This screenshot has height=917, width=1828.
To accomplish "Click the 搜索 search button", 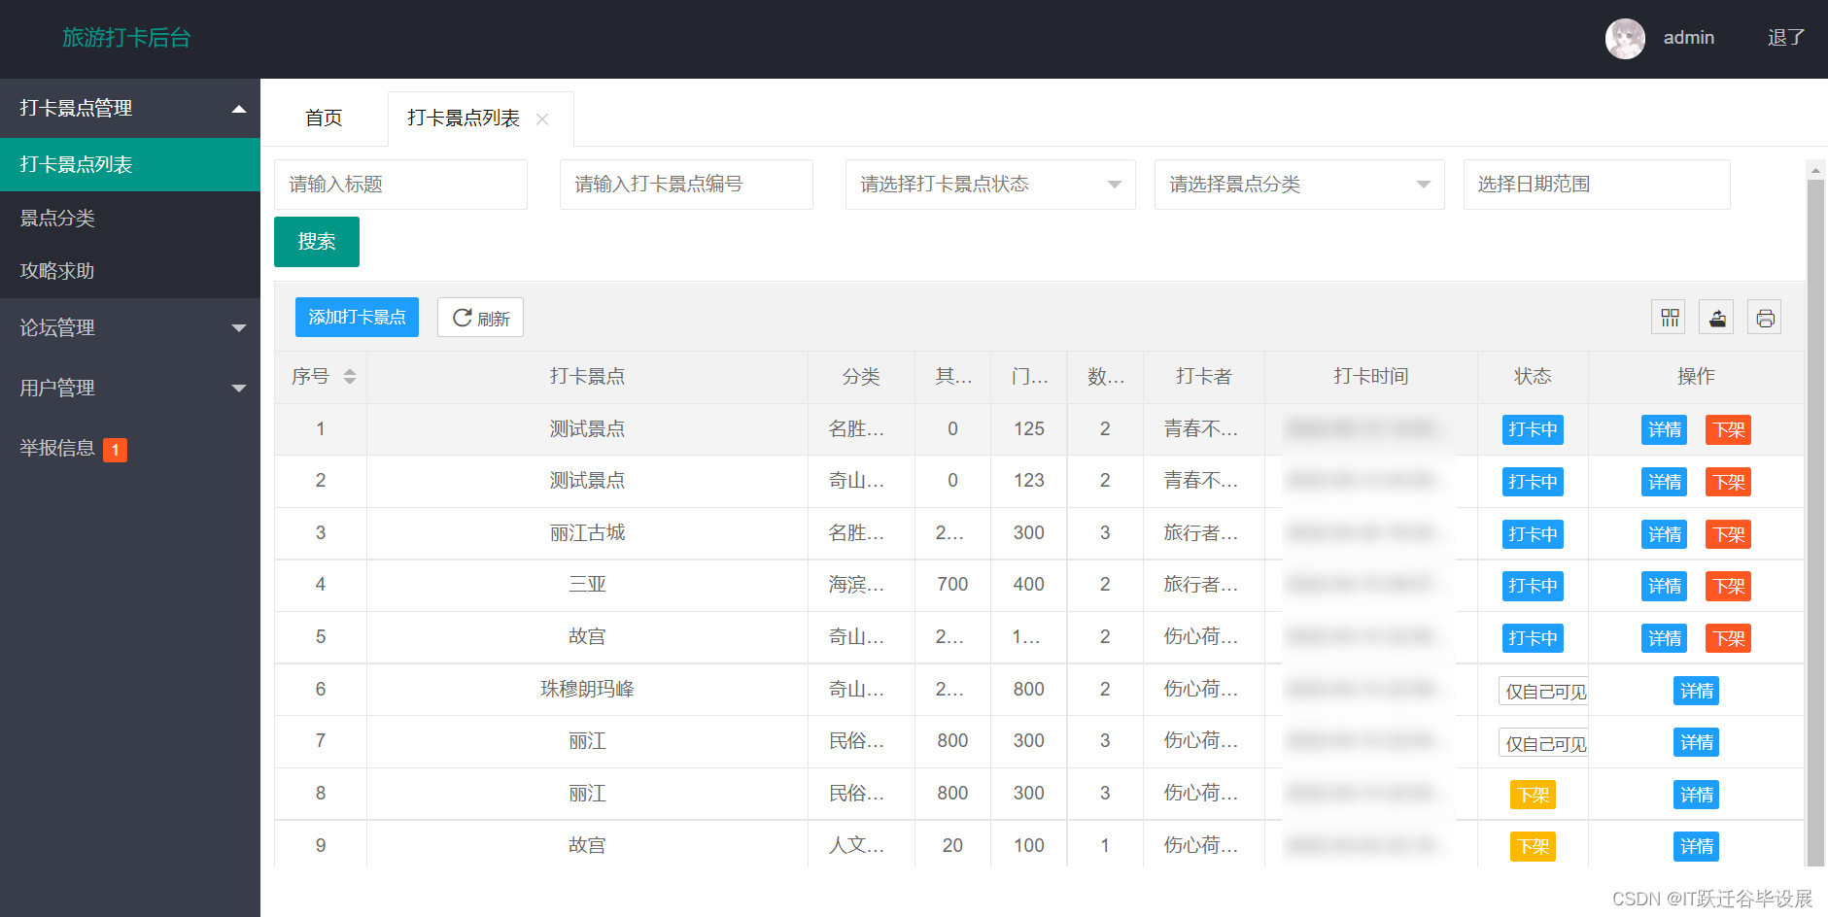I will pos(316,241).
